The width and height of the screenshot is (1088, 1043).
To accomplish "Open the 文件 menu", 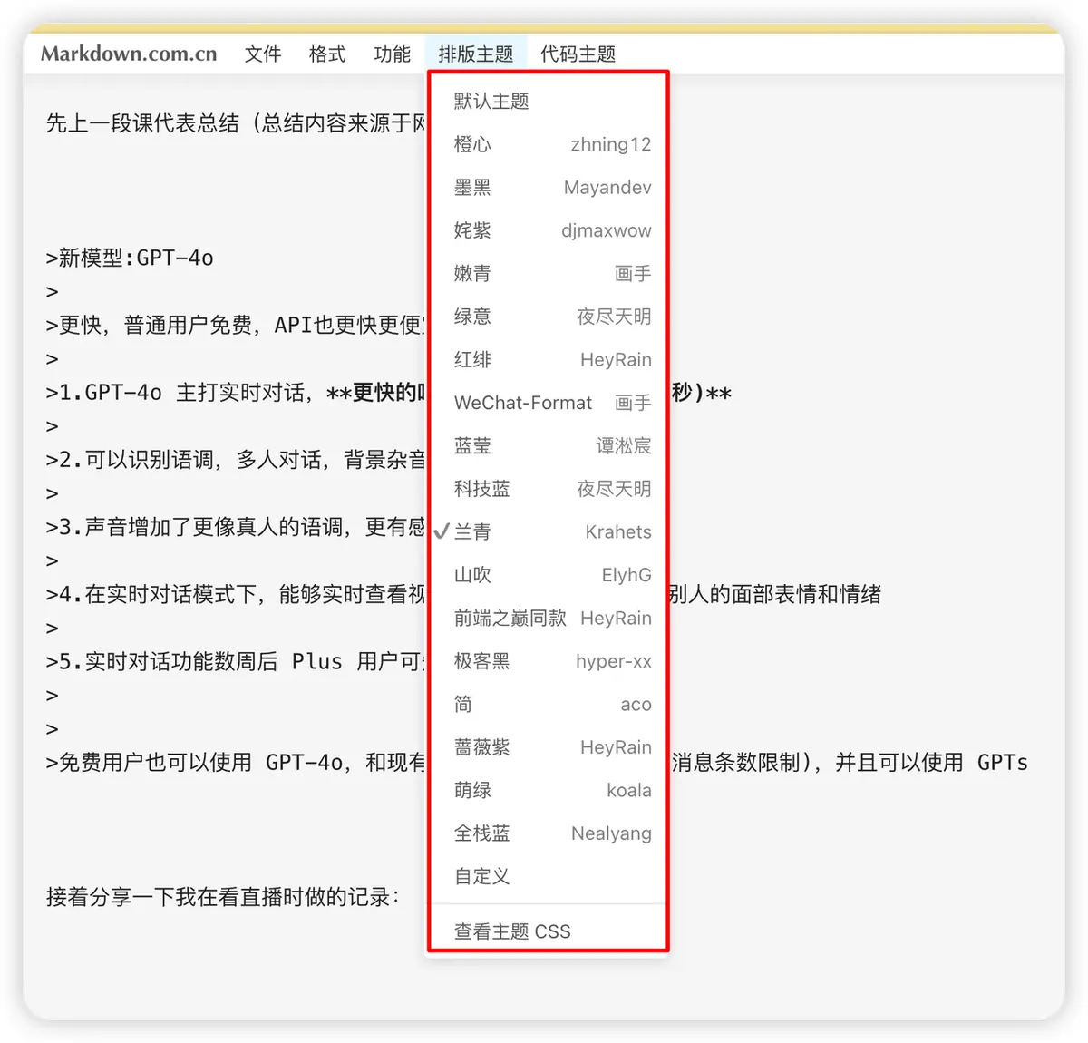I will [x=263, y=54].
